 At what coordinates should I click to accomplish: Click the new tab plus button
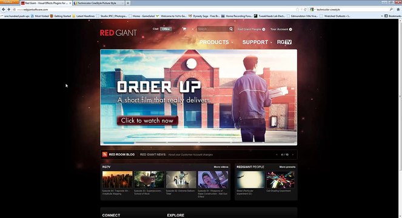coord(128,3)
